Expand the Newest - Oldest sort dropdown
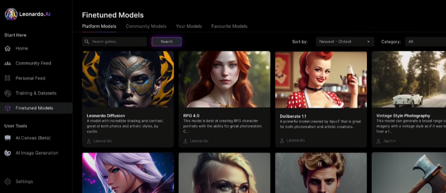Image resolution: width=446 pixels, height=193 pixels. point(345,41)
